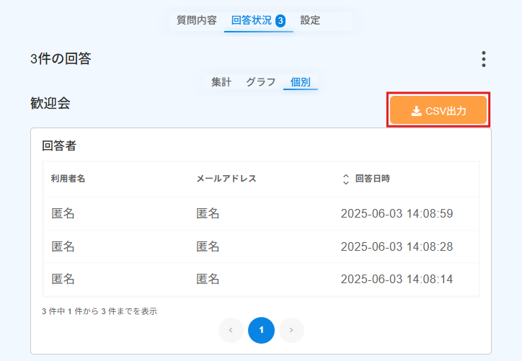Open the response from 14:08:14
This screenshot has width=522, height=361.
click(261, 279)
